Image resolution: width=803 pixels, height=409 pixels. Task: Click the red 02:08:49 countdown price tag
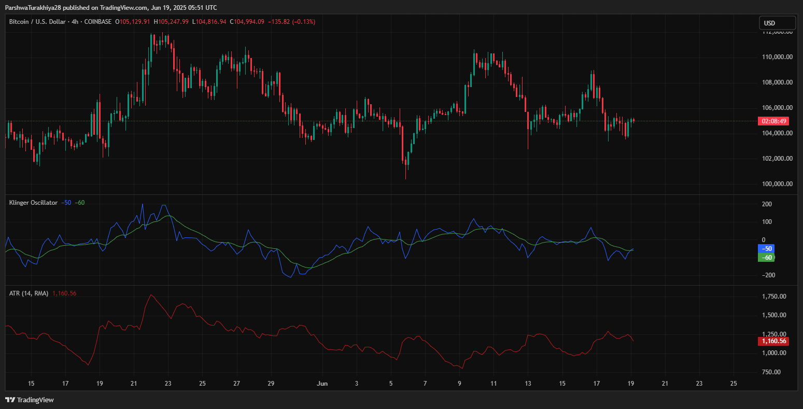774,121
